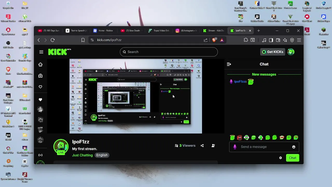Go back to previous page
Viewport: 332px width, 187px height.
tap(39, 40)
